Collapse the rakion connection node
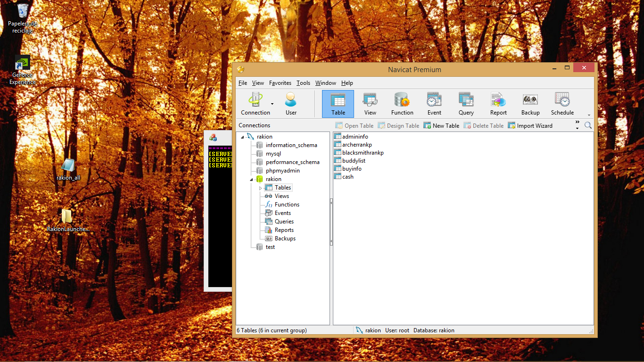 coord(242,137)
